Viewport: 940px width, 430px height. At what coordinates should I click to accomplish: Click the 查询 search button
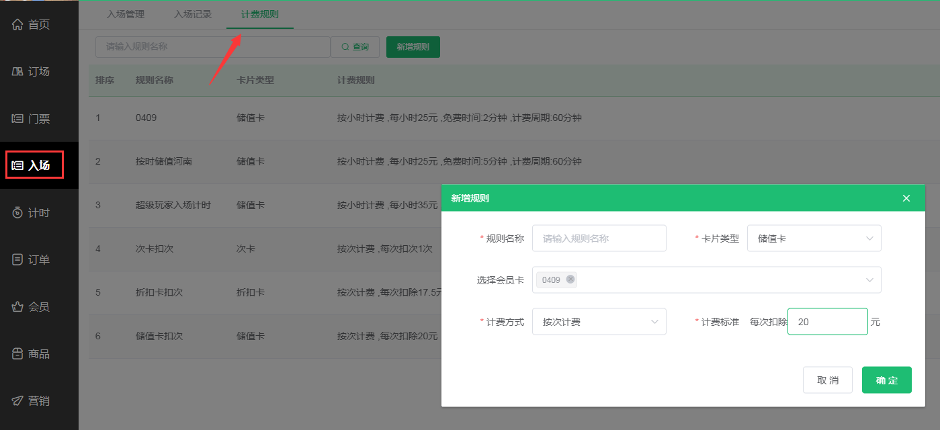click(355, 46)
